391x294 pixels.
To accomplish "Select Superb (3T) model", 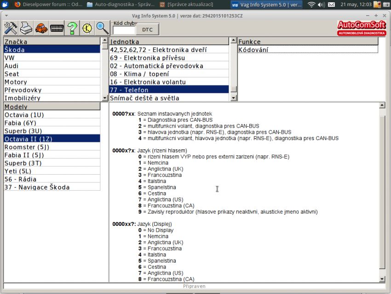I will 52,163.
